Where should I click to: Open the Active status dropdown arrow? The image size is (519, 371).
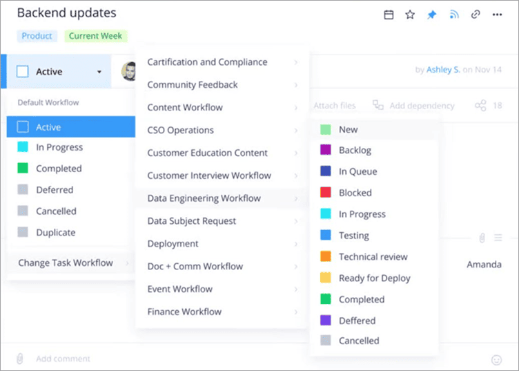pos(99,72)
